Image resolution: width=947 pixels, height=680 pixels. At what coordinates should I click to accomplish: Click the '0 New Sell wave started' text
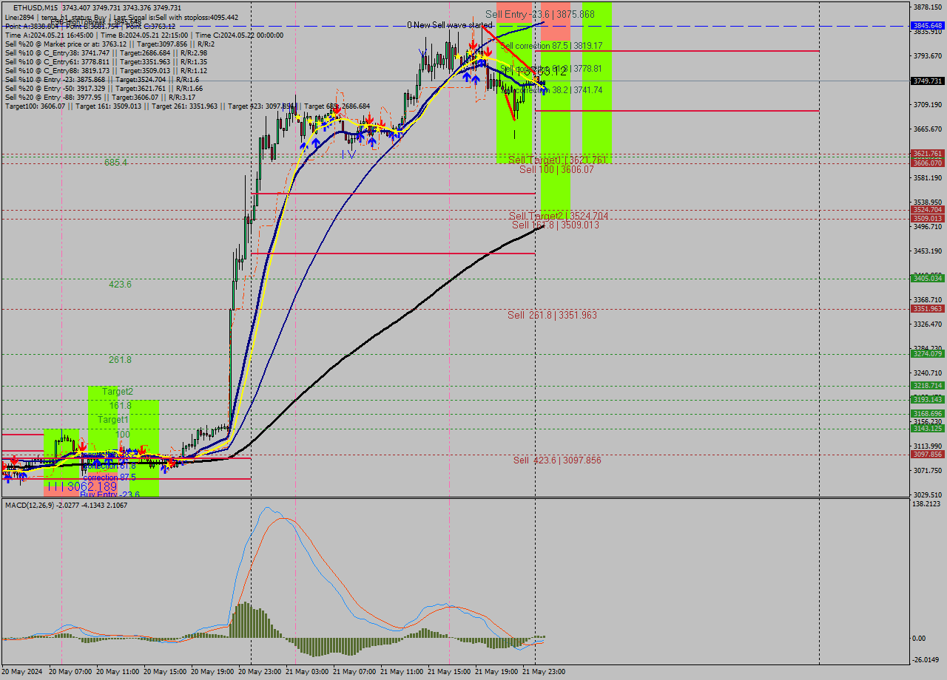pos(449,25)
